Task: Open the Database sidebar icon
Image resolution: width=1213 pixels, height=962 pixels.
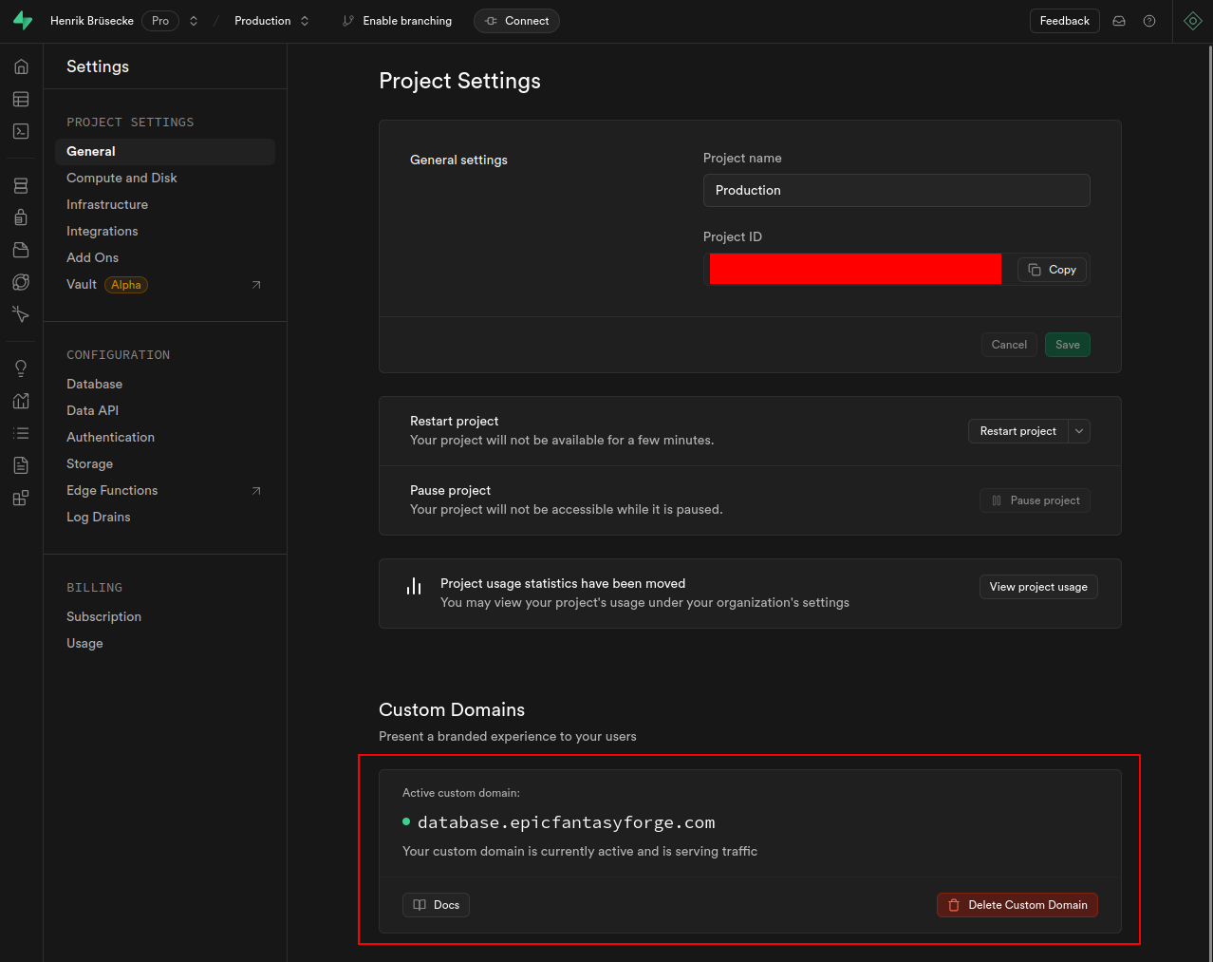Action: [x=21, y=185]
